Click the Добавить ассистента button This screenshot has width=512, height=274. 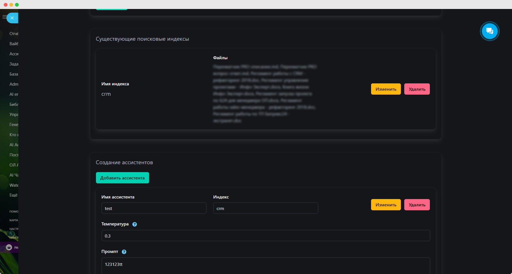pyautogui.click(x=122, y=178)
